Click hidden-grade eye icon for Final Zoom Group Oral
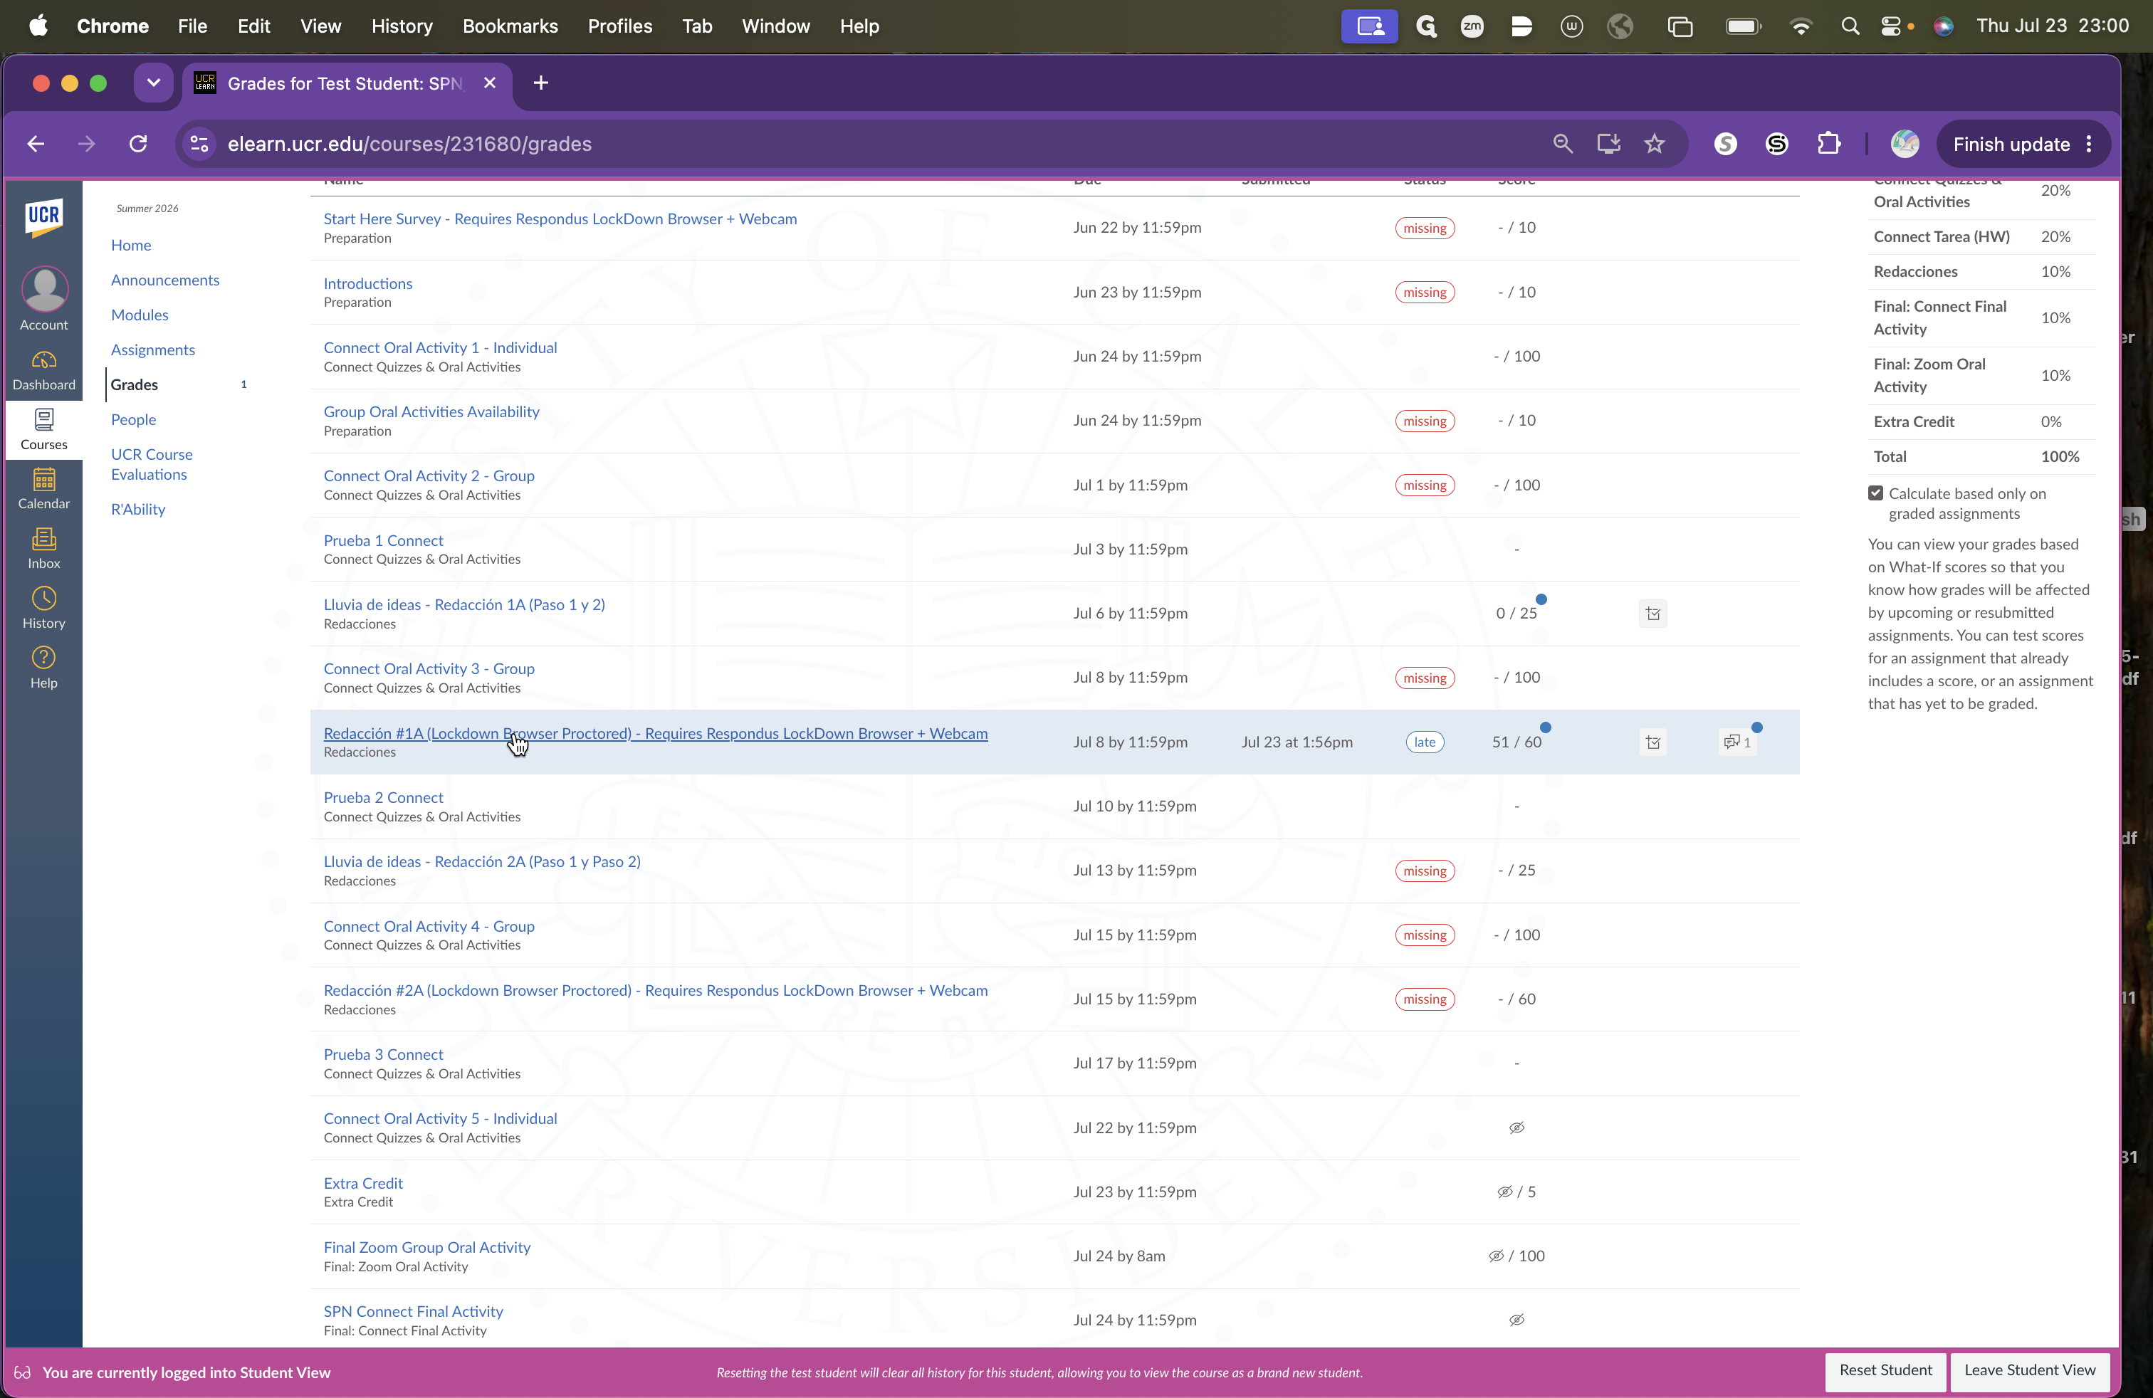Screen dimensions: 2153x1398 point(1497,1256)
